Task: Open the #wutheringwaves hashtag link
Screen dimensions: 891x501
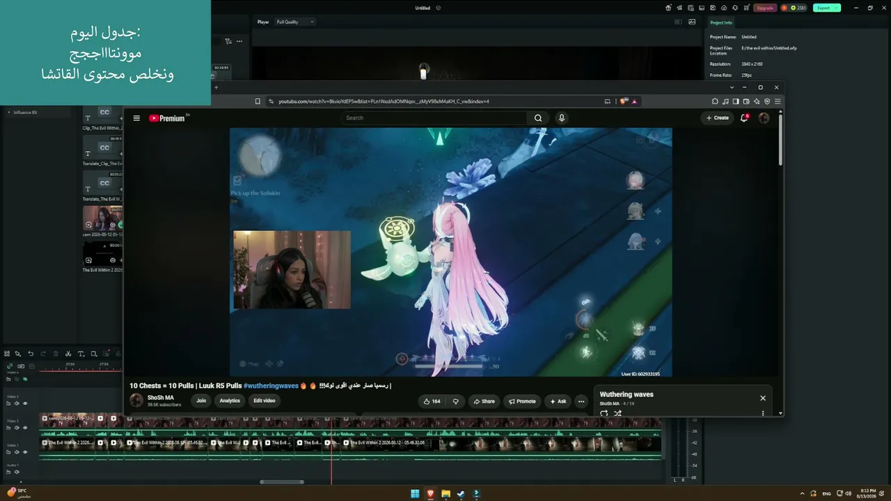Action: (x=271, y=385)
